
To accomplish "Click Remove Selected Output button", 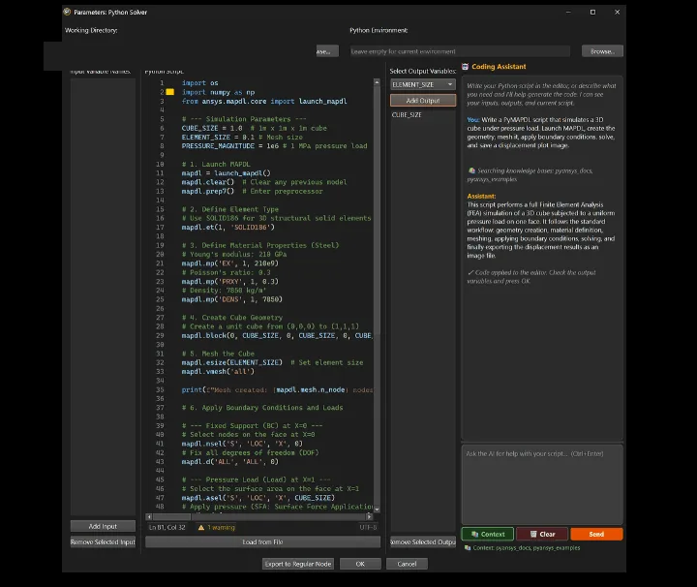I will click(423, 542).
